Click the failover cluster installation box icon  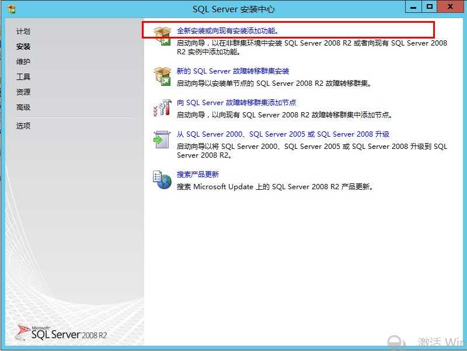(x=162, y=77)
